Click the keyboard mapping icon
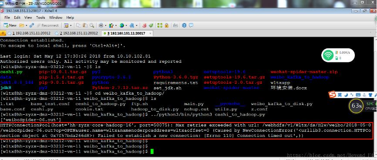The height and width of the screenshot is (160, 377). pyautogui.click(x=175, y=25)
